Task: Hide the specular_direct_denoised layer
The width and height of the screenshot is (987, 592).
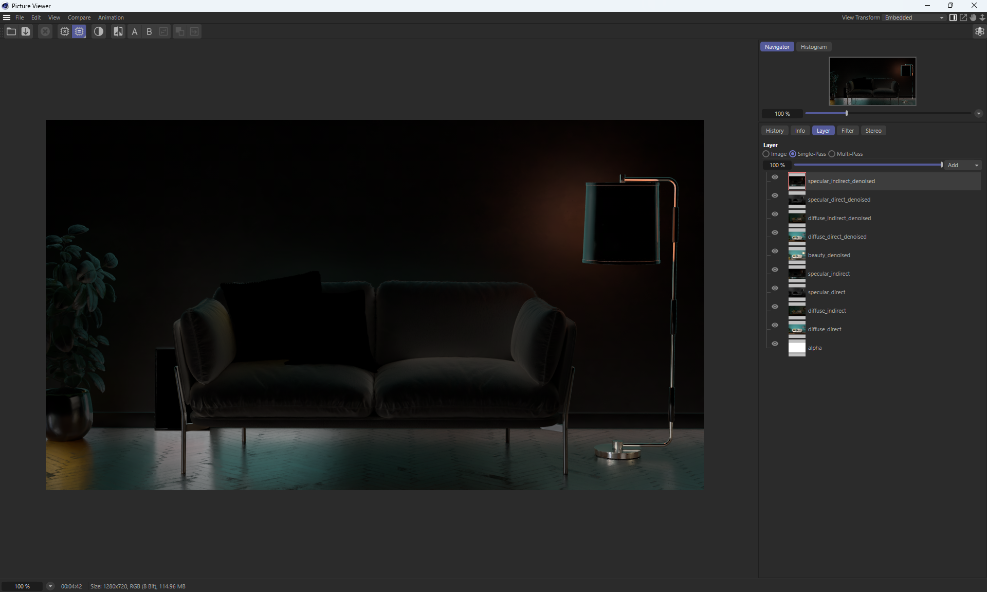Action: click(775, 195)
